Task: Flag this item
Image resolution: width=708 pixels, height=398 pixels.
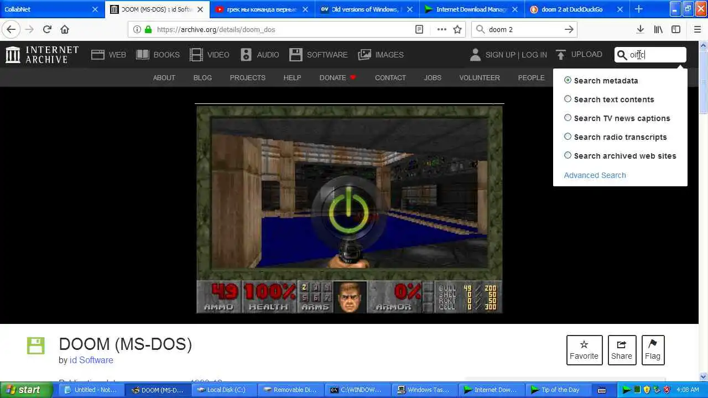Action: coord(653,350)
